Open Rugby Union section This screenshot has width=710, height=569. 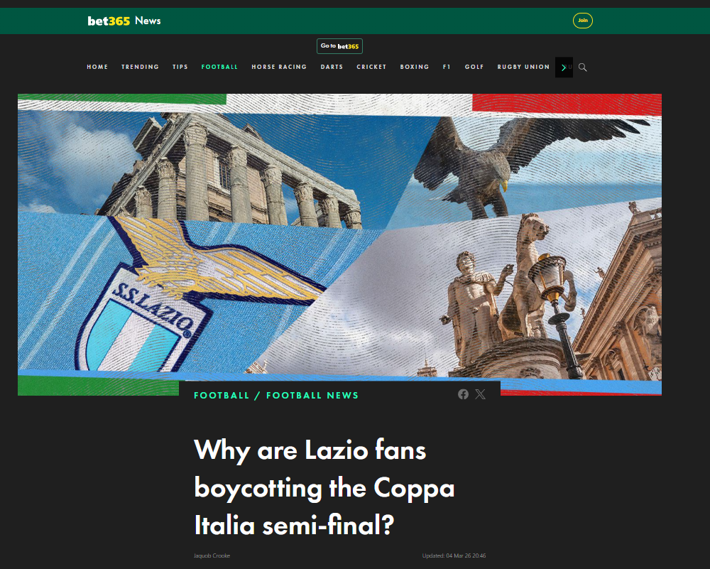pos(523,67)
